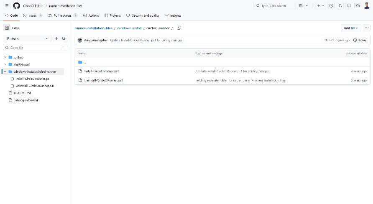Click README.md file icon in tree

[x=10, y=93]
